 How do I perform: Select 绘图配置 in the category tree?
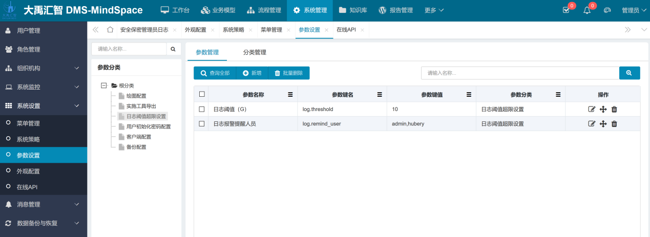[136, 96]
